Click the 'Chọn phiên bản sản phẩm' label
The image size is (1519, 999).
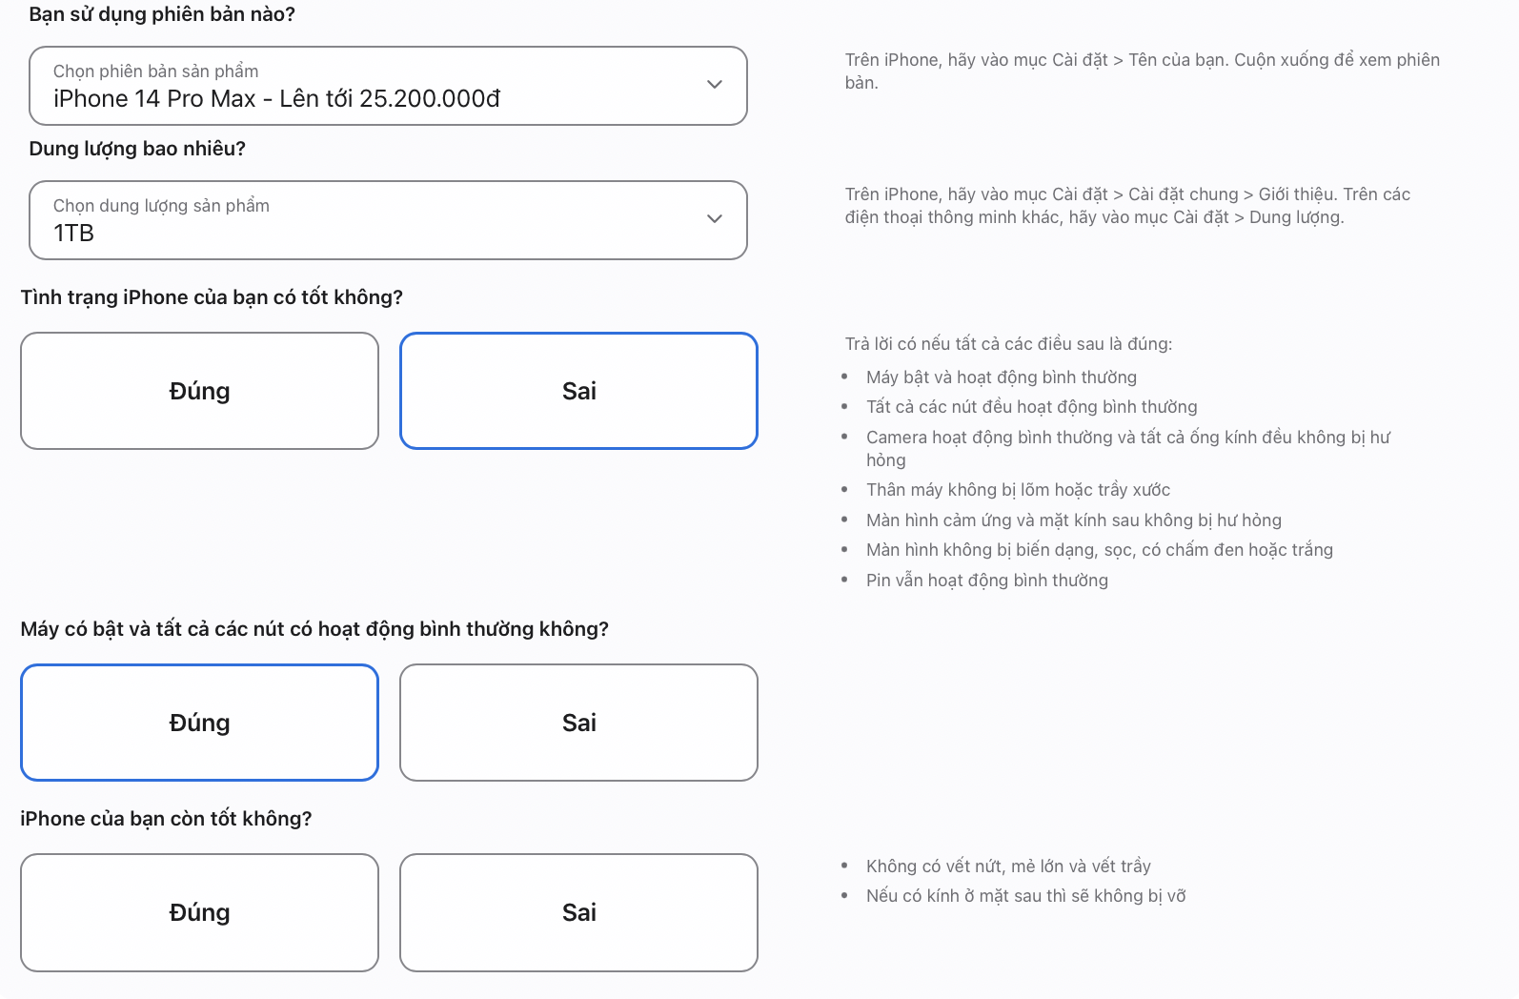coord(155,71)
